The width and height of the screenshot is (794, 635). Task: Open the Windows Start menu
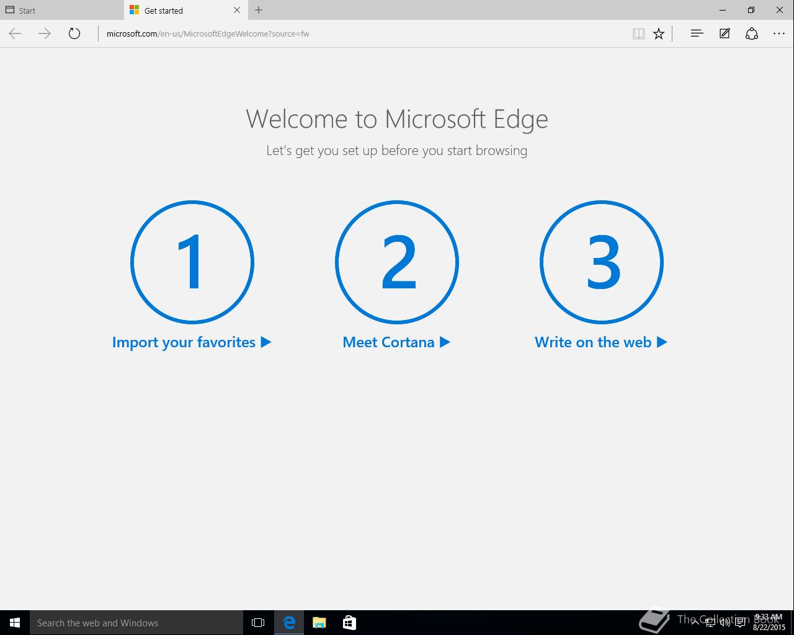[15, 623]
